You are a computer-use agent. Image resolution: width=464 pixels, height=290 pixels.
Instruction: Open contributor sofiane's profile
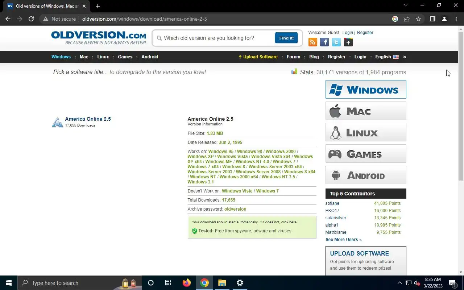click(332, 203)
